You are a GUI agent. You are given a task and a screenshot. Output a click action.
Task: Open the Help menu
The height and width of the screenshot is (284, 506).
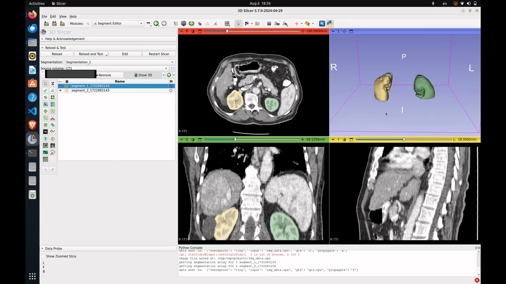click(73, 17)
